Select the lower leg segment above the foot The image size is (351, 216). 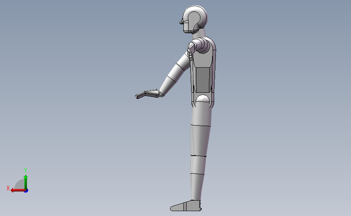point(197,187)
